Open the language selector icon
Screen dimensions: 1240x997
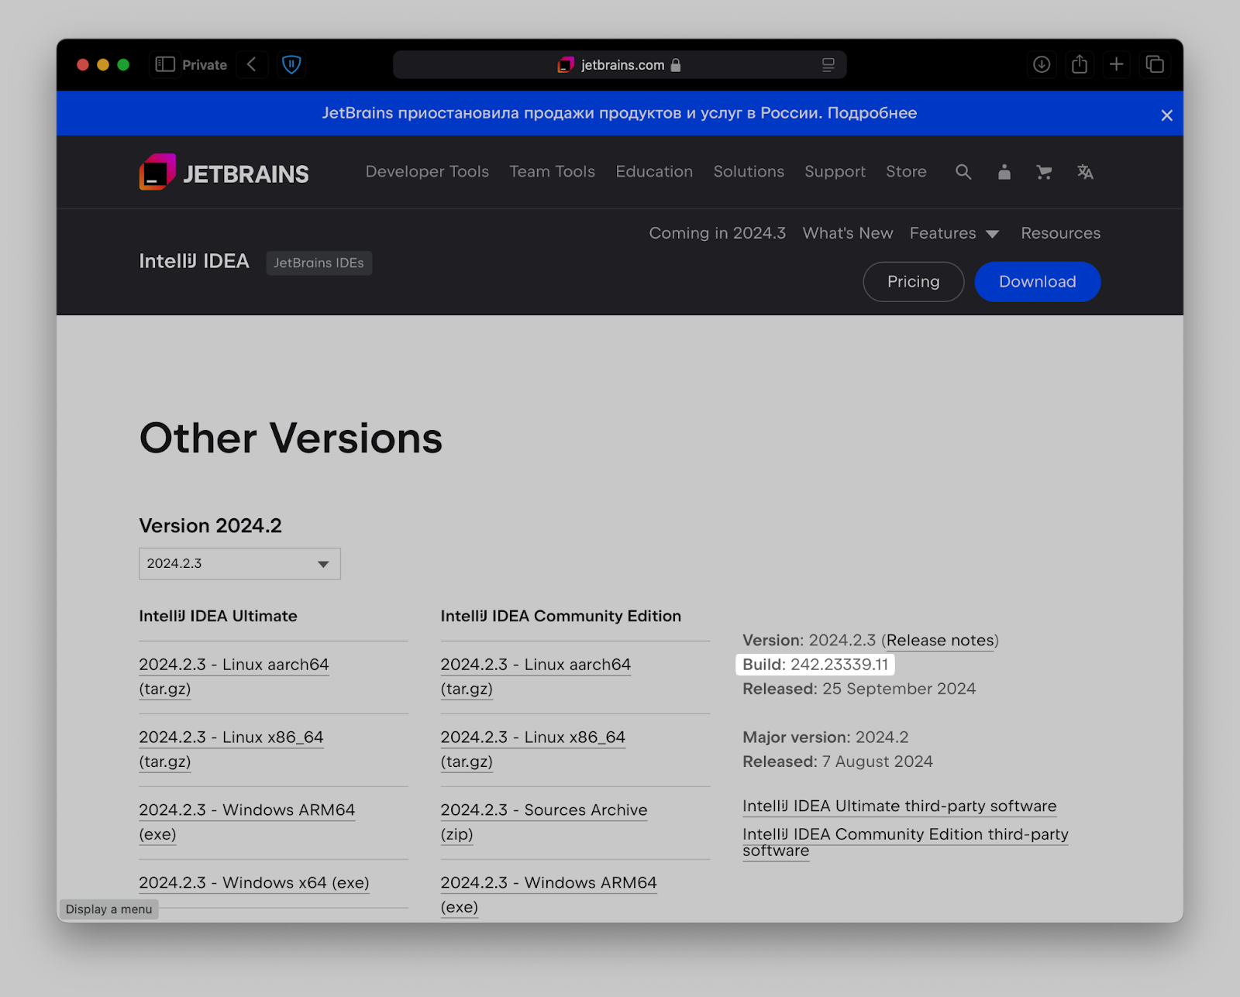1085,172
